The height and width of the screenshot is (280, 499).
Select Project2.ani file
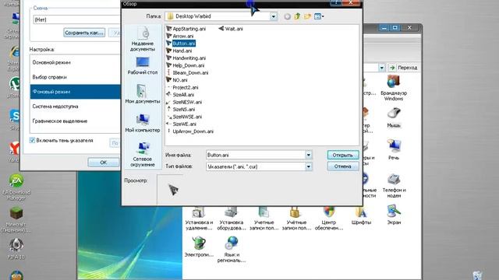[182, 87]
